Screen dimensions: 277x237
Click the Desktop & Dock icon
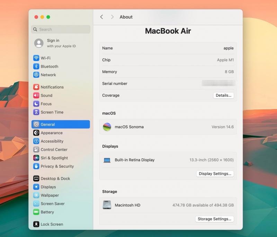pos(36,179)
